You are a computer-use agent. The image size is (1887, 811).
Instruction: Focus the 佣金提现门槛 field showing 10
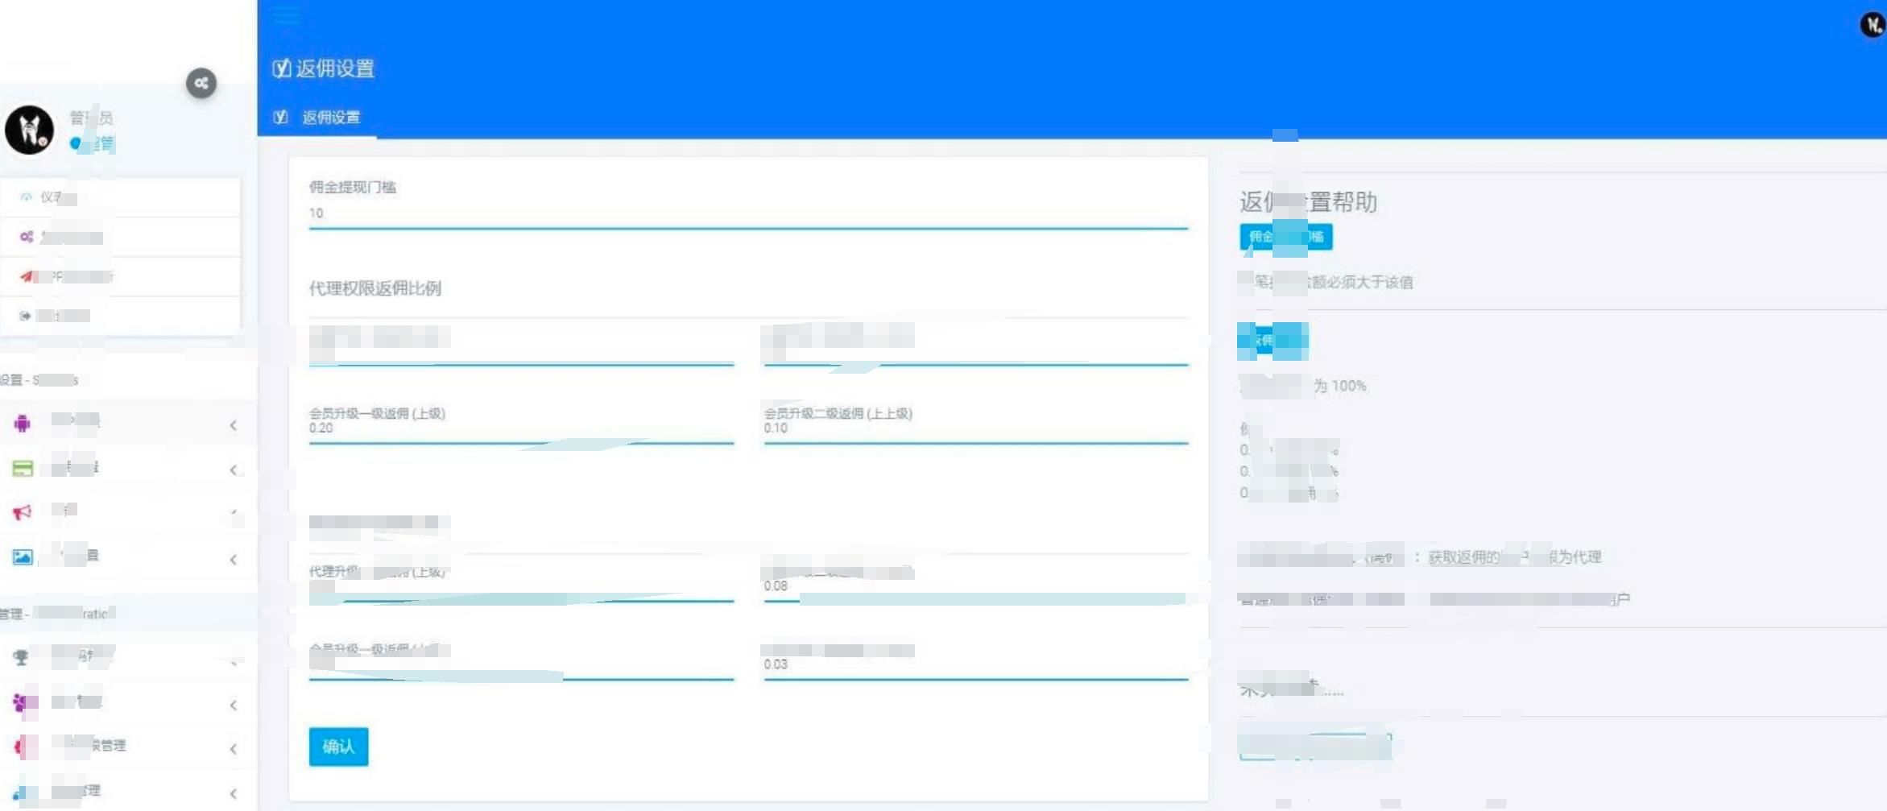tap(748, 213)
